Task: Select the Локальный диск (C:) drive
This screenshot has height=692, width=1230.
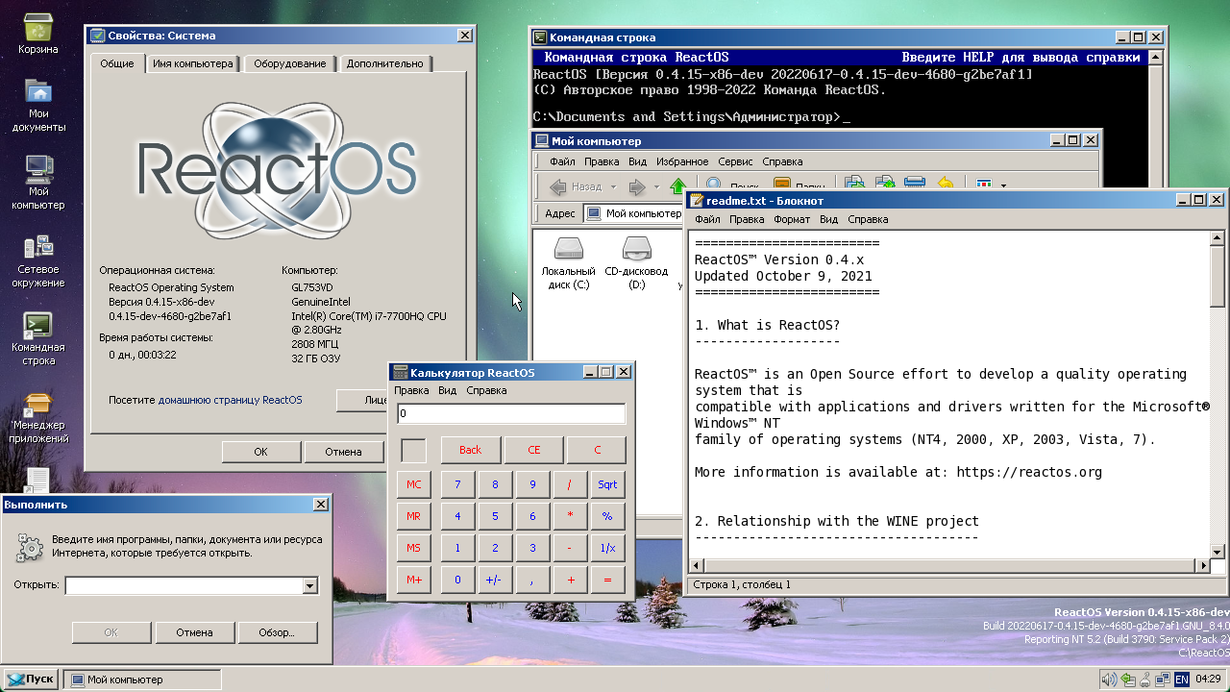Action: [568, 263]
